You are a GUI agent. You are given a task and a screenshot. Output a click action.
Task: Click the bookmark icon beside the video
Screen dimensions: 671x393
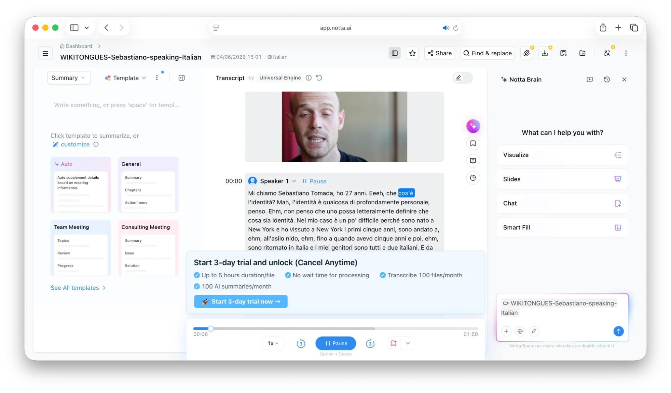[473, 144]
